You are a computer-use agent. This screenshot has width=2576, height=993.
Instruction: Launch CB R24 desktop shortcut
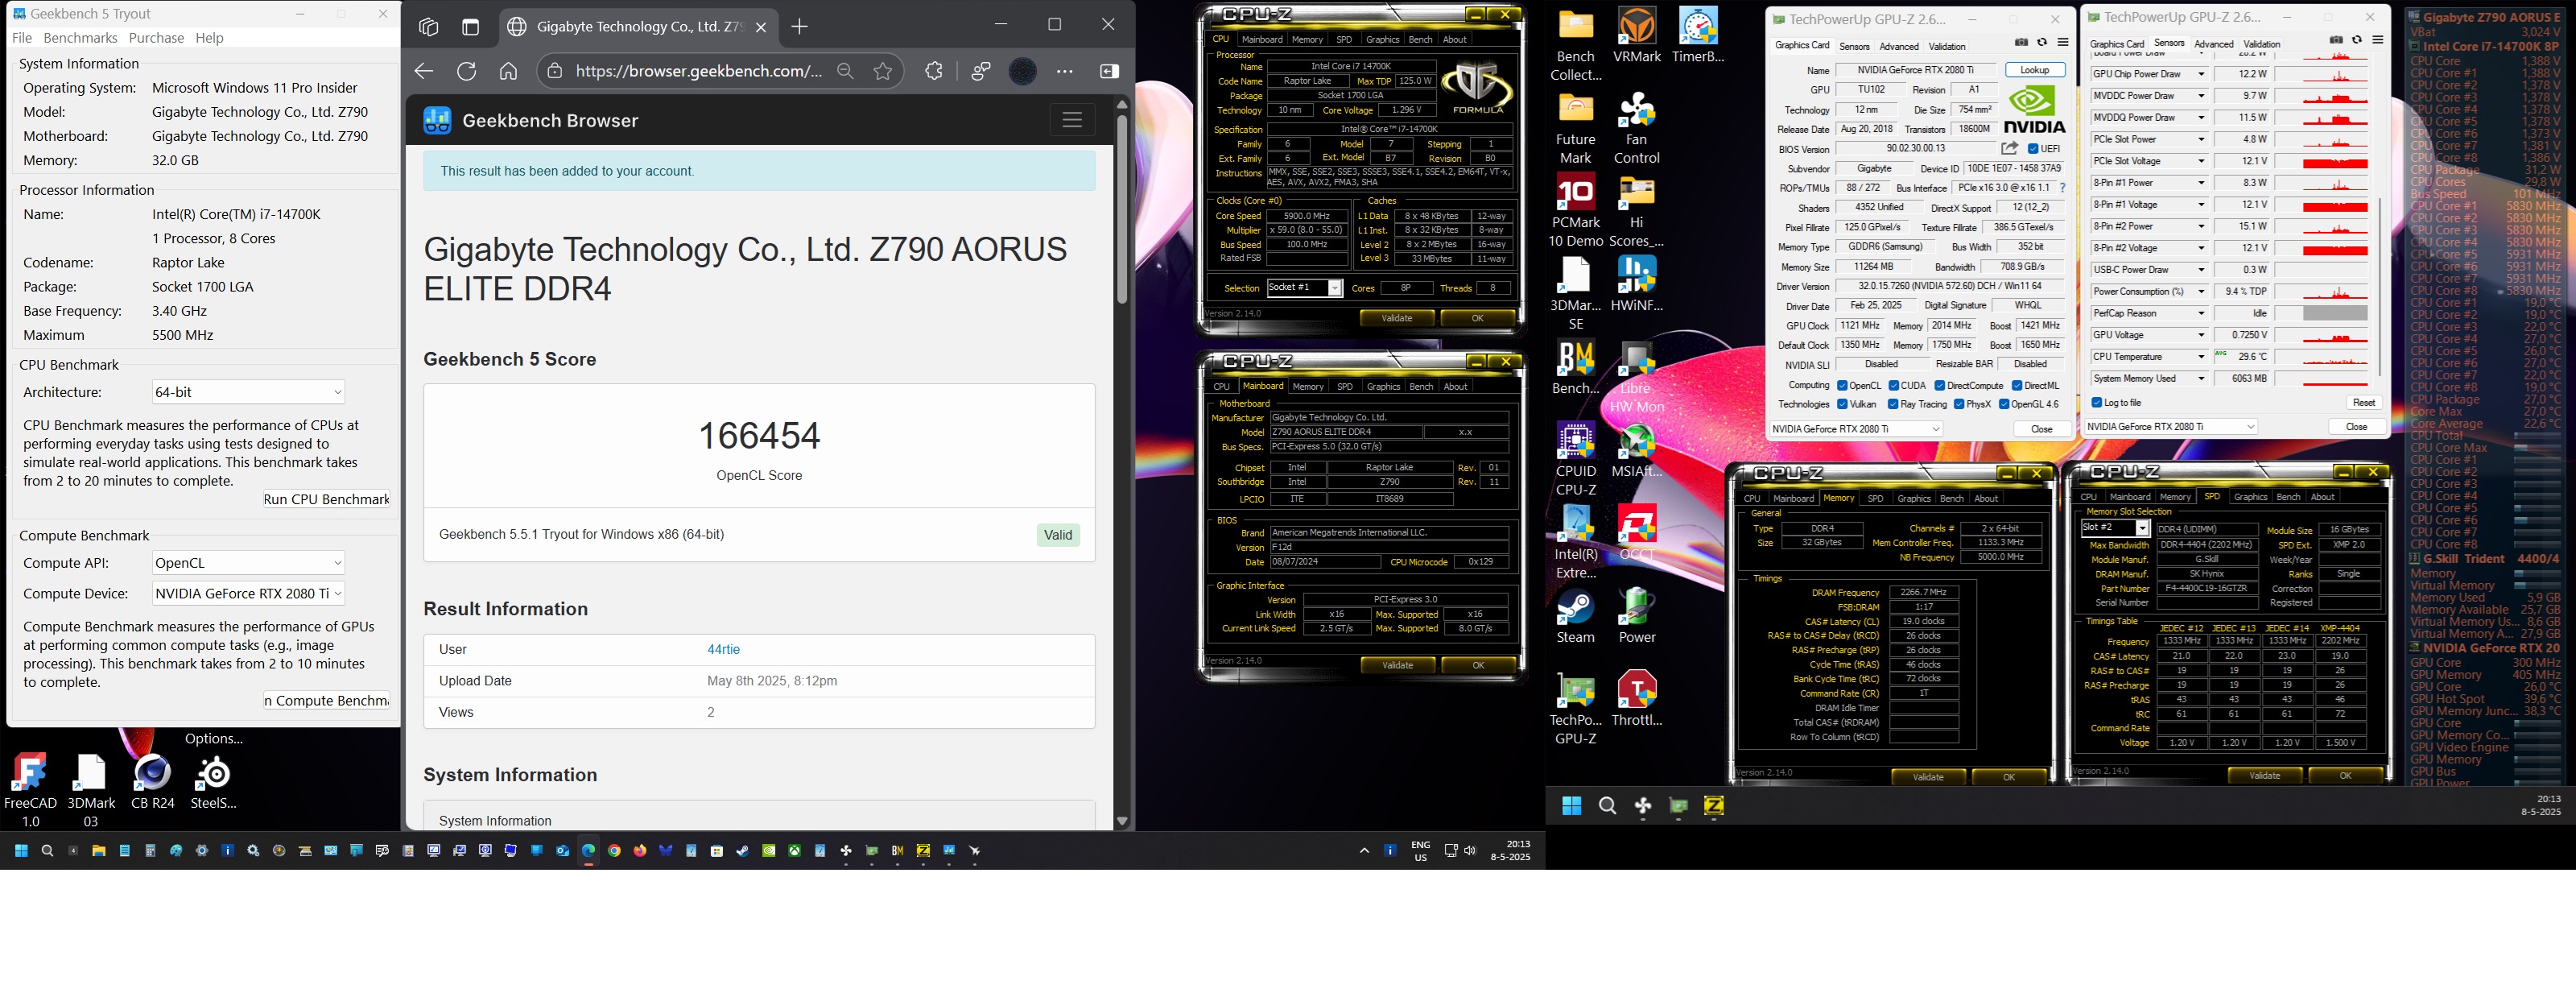point(153,781)
